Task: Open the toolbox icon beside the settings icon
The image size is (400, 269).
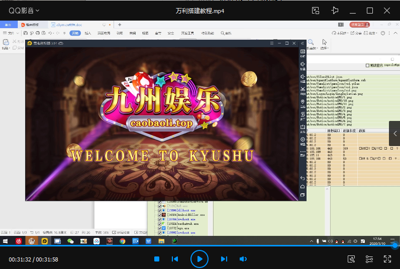Action: click(x=352, y=259)
